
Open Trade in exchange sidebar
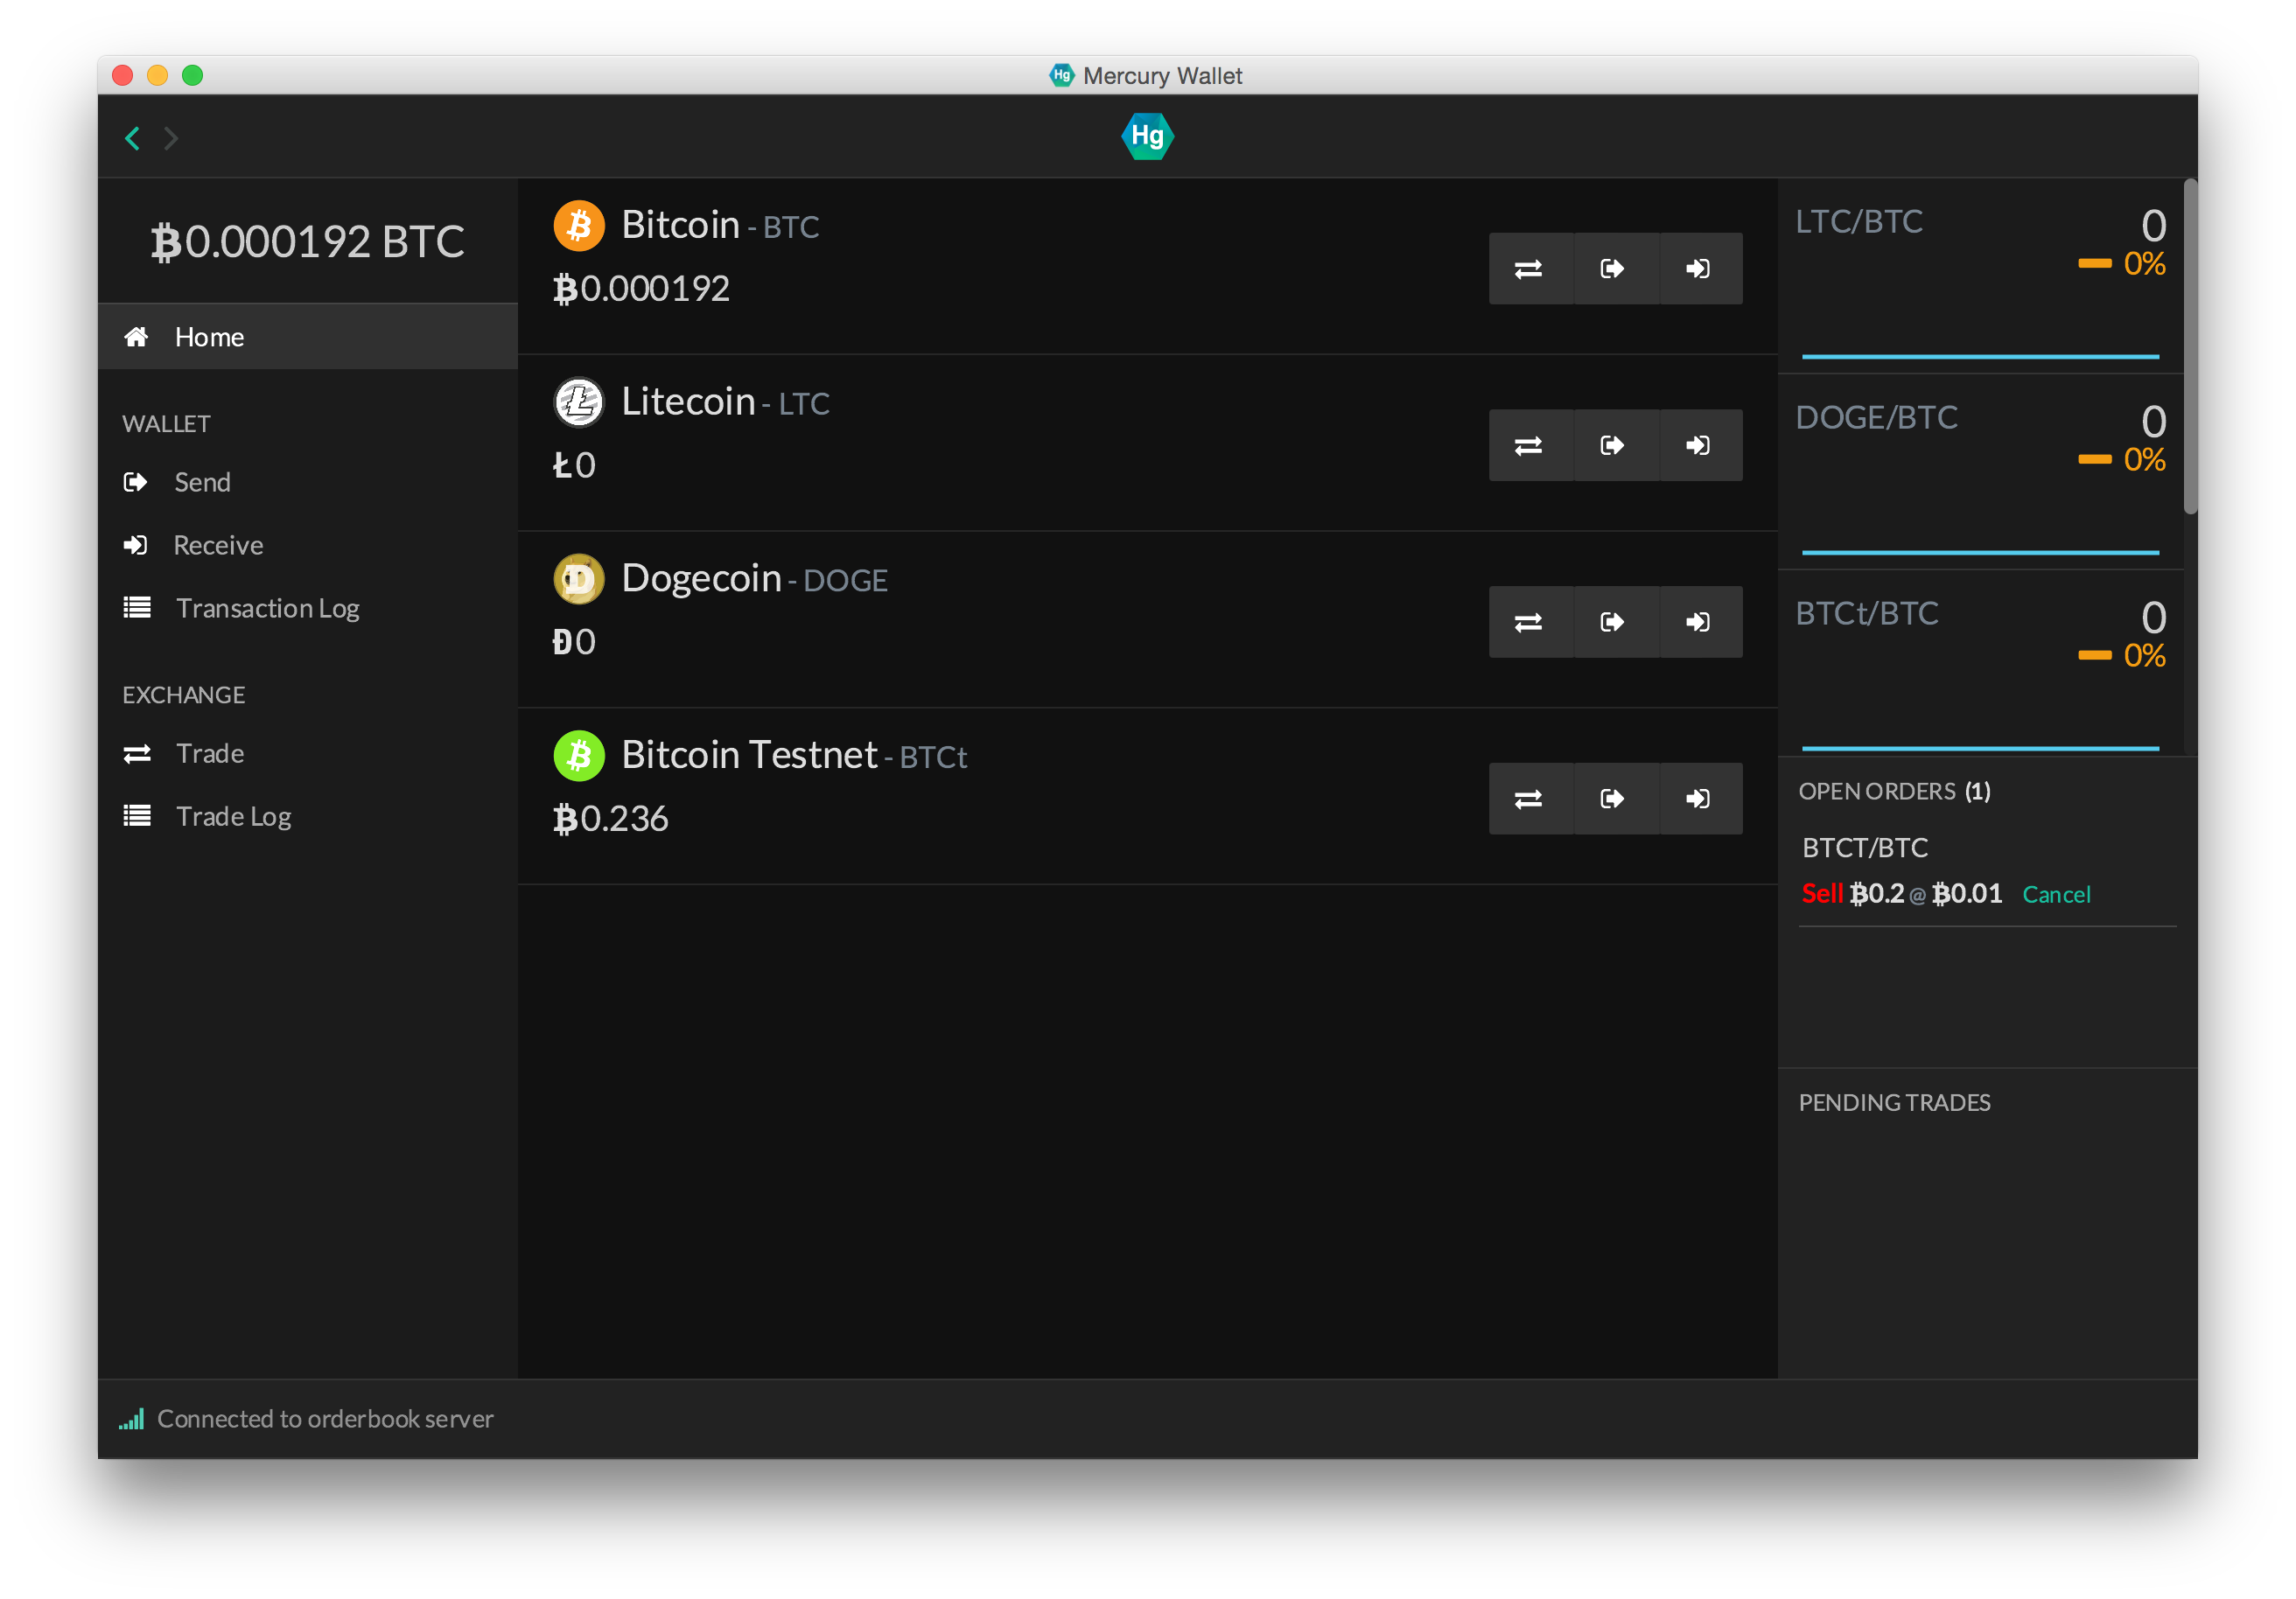[308, 752]
